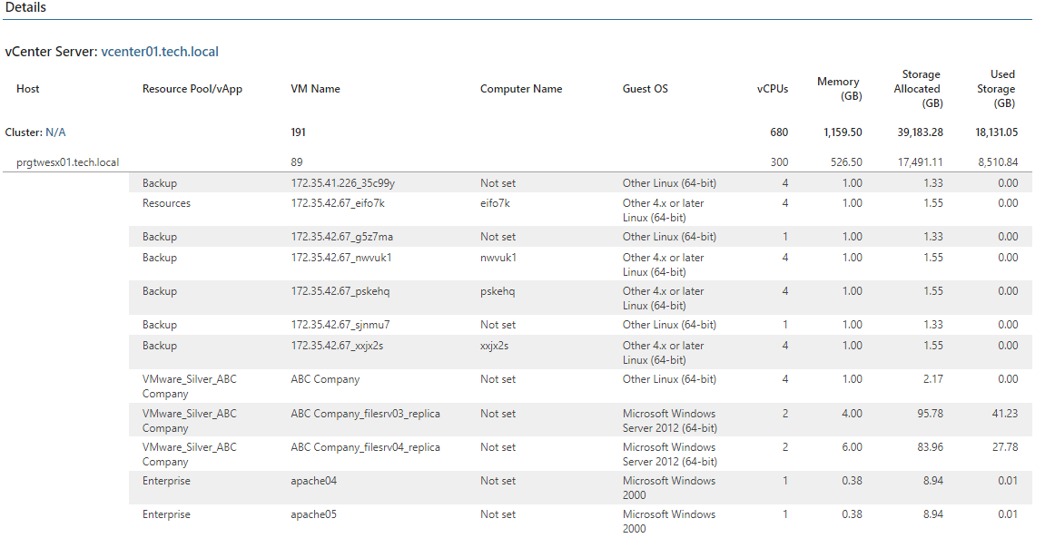1045x538 pixels.
Task: Click host used storage 8,510.84
Action: pyautogui.click(x=999, y=162)
